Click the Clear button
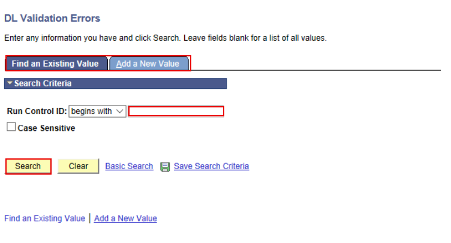The width and height of the screenshot is (451, 243). [78, 166]
